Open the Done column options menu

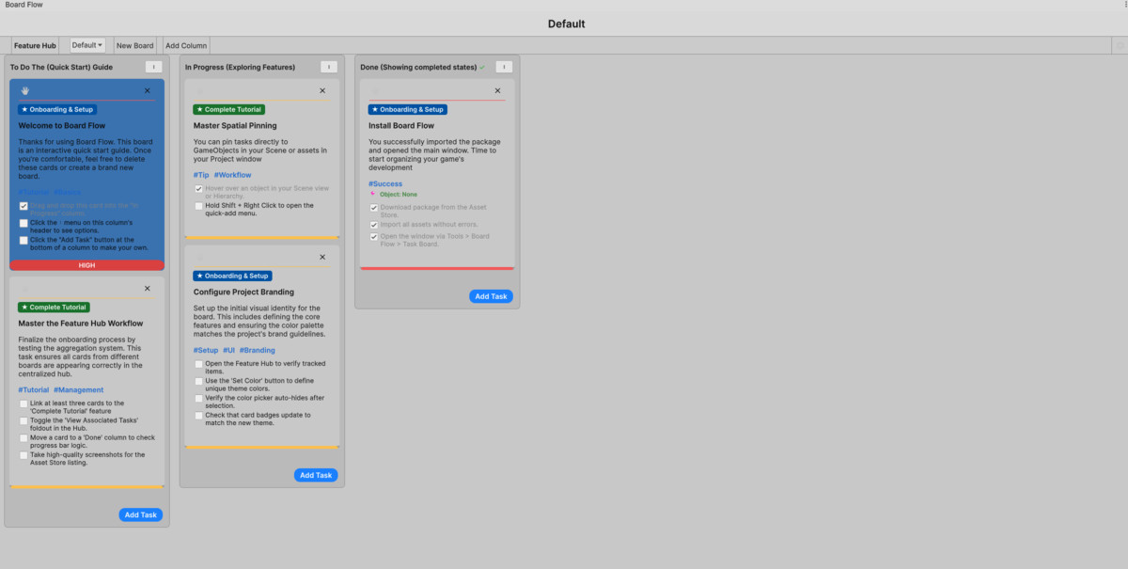[x=504, y=67]
